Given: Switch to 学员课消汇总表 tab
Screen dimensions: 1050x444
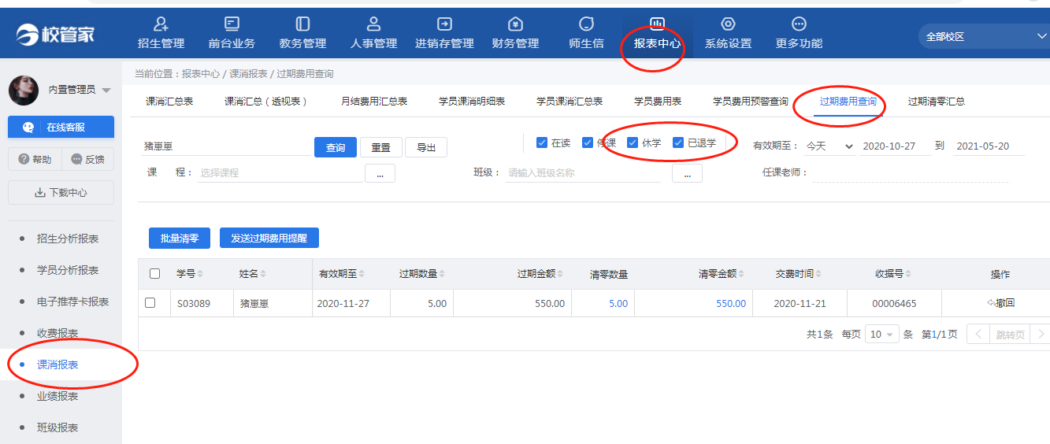Looking at the screenshot, I should [570, 102].
